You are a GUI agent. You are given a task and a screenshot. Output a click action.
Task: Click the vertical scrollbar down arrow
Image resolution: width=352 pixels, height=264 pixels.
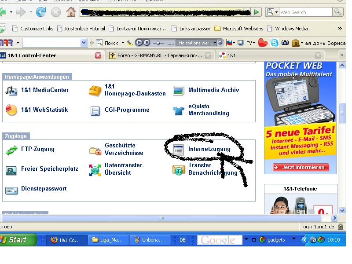pyautogui.click(x=342, y=211)
